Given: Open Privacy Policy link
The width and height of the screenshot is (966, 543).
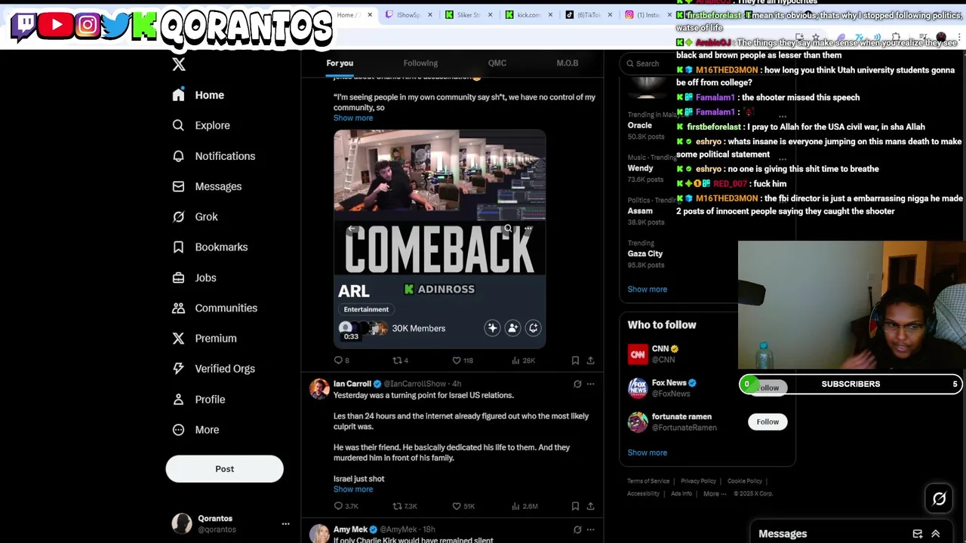Looking at the screenshot, I should coord(698,481).
